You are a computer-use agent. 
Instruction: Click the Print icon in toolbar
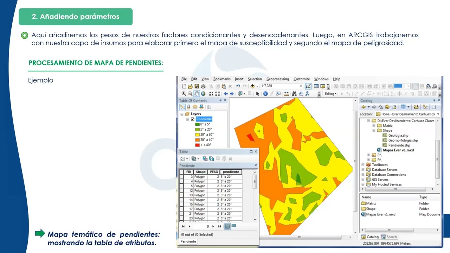point(203,86)
